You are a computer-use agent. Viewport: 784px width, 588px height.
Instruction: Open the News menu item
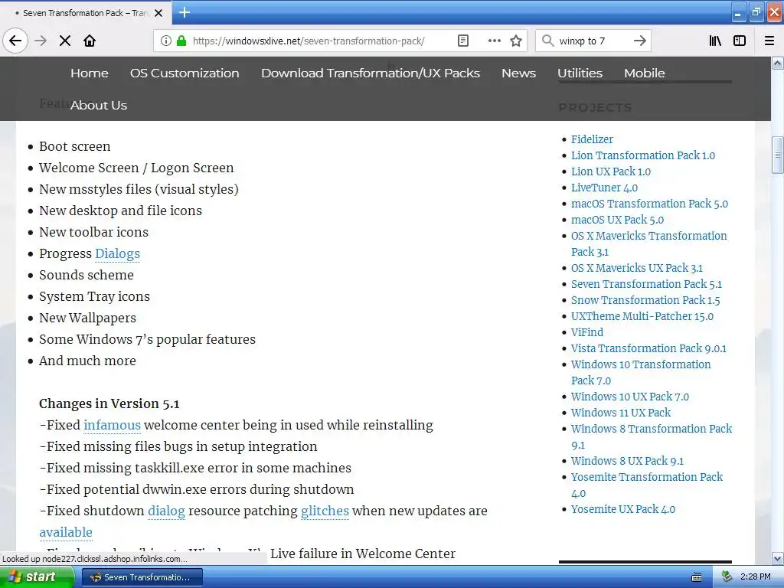518,73
